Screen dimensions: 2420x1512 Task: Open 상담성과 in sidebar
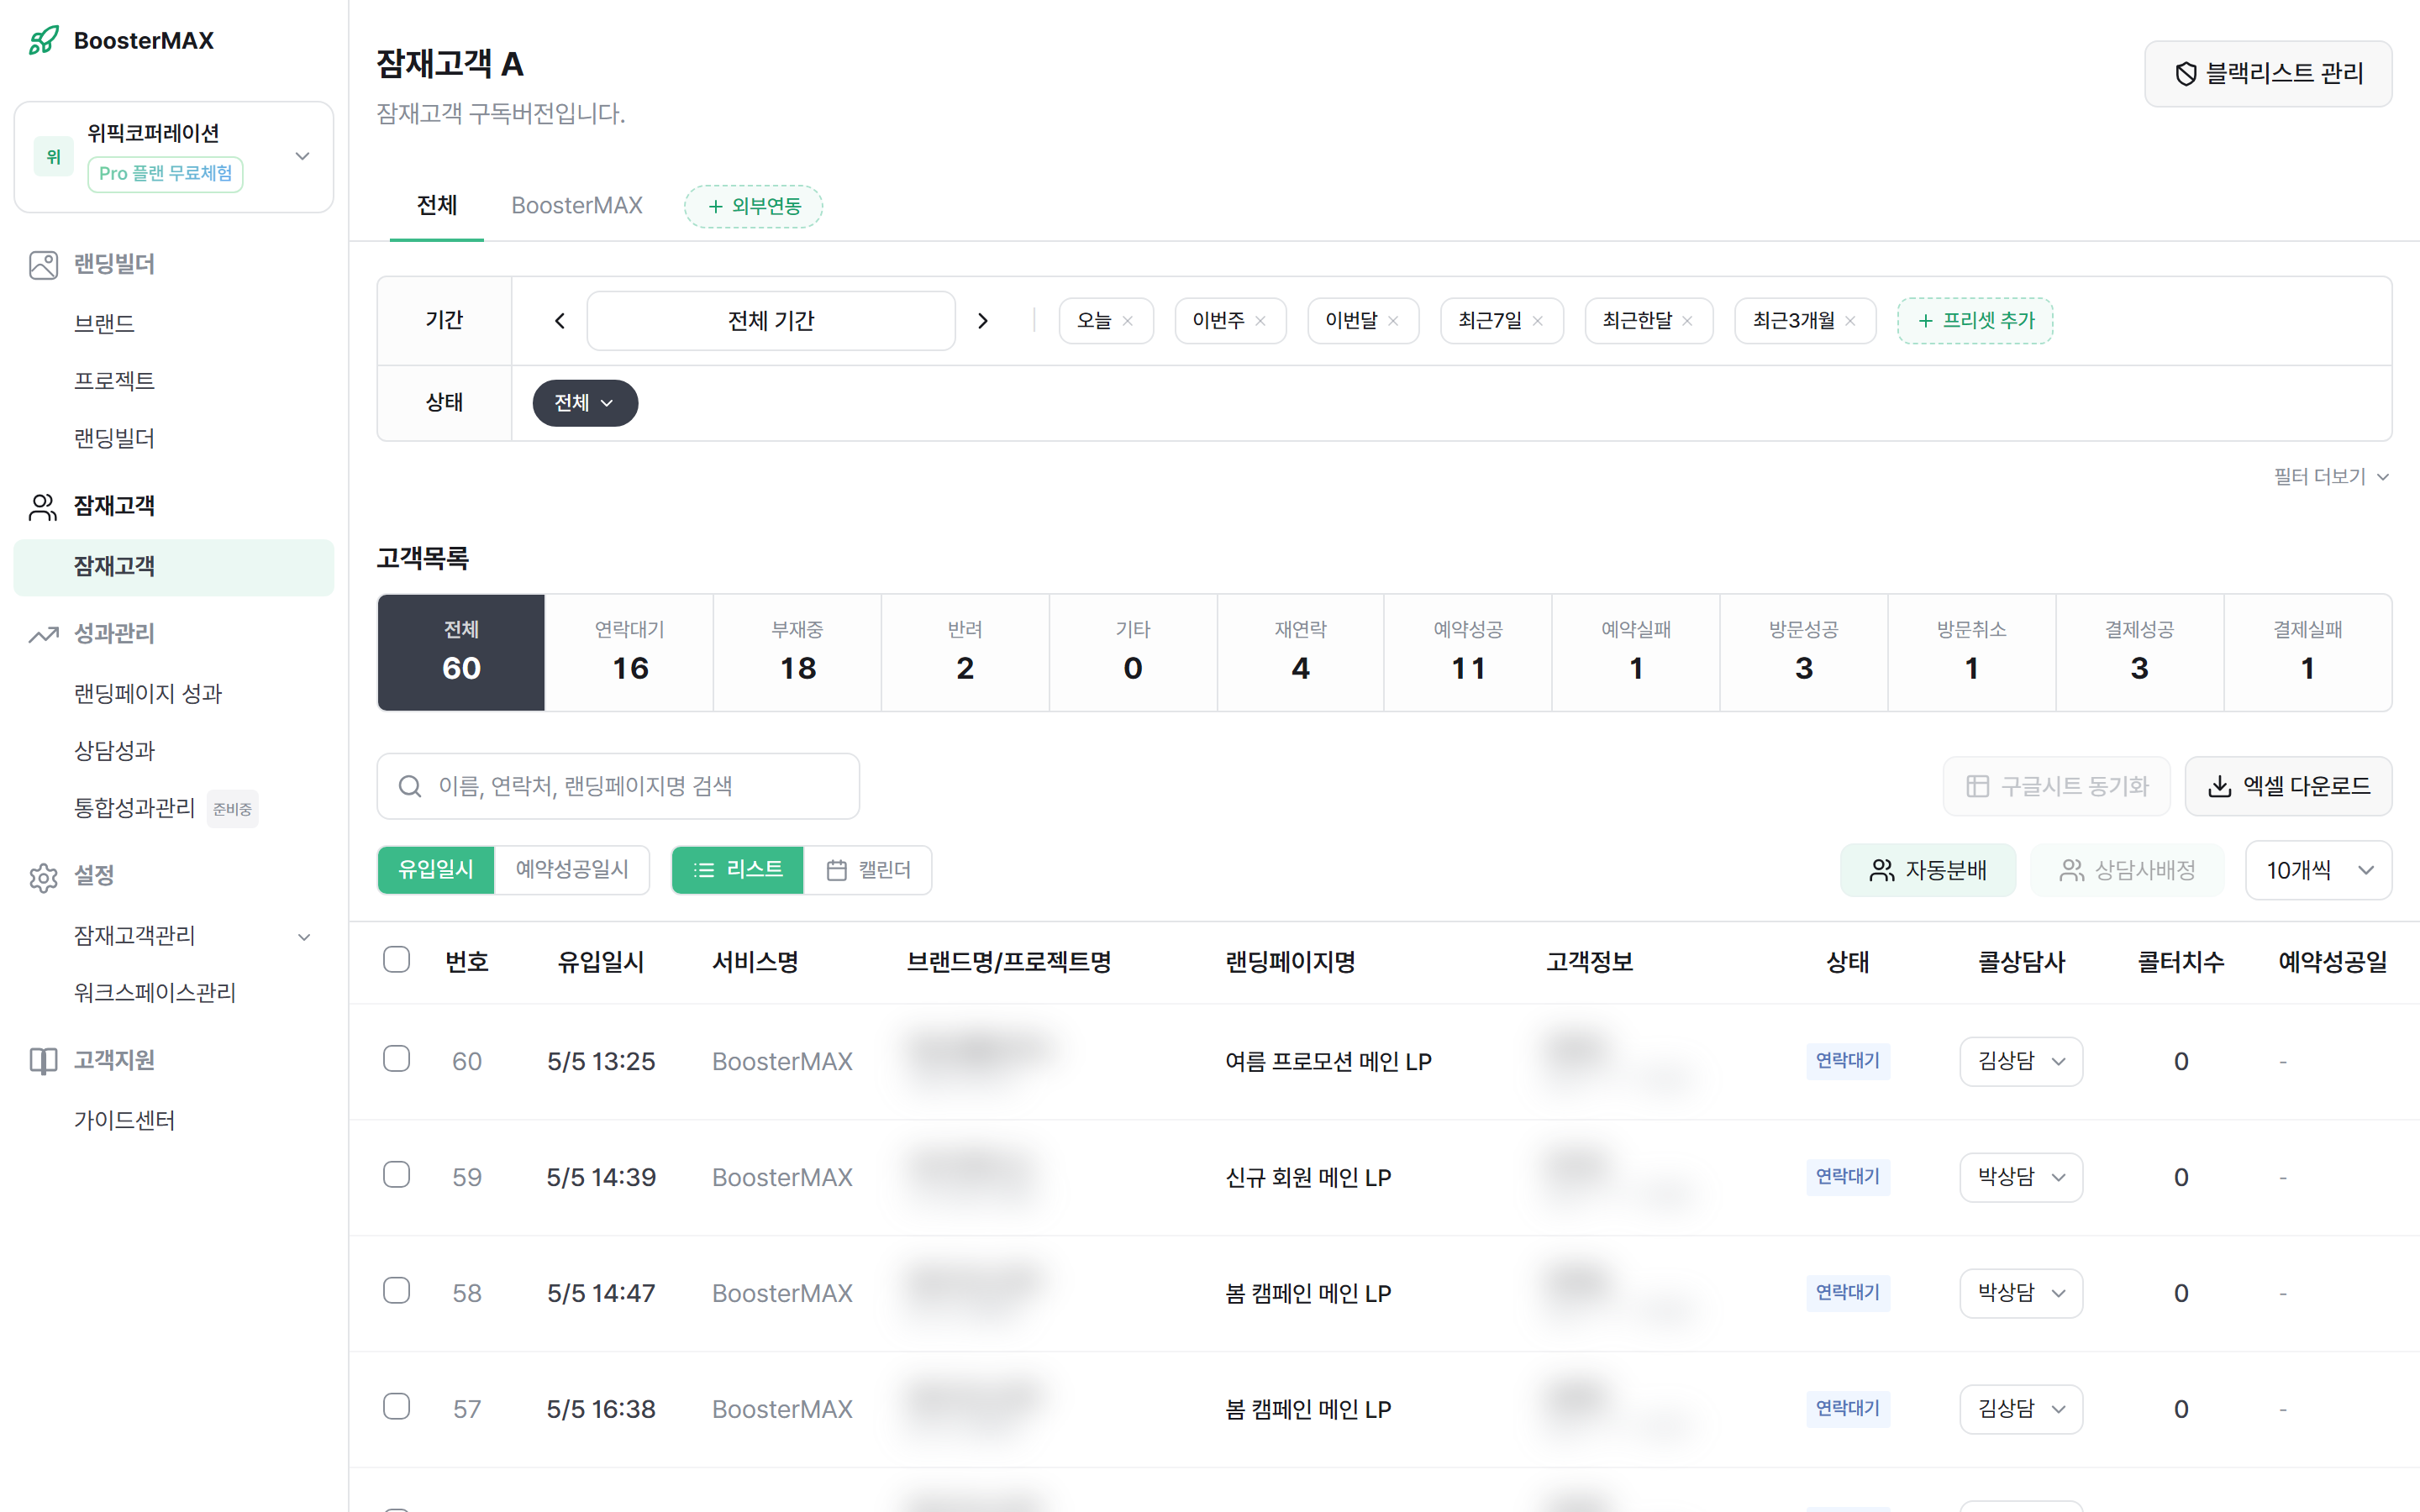click(x=115, y=751)
